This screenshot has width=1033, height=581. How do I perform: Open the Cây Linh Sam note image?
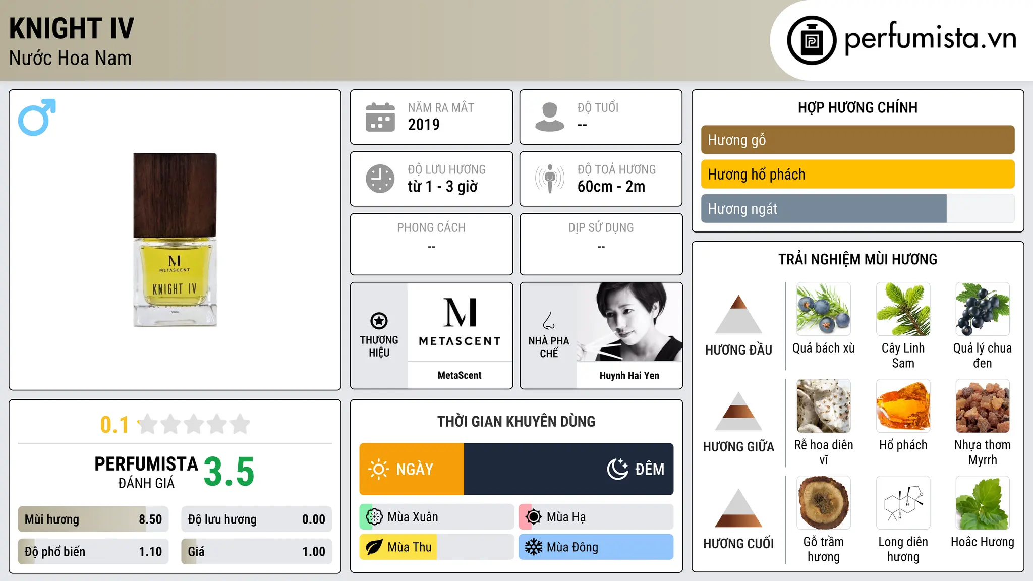[x=903, y=309]
